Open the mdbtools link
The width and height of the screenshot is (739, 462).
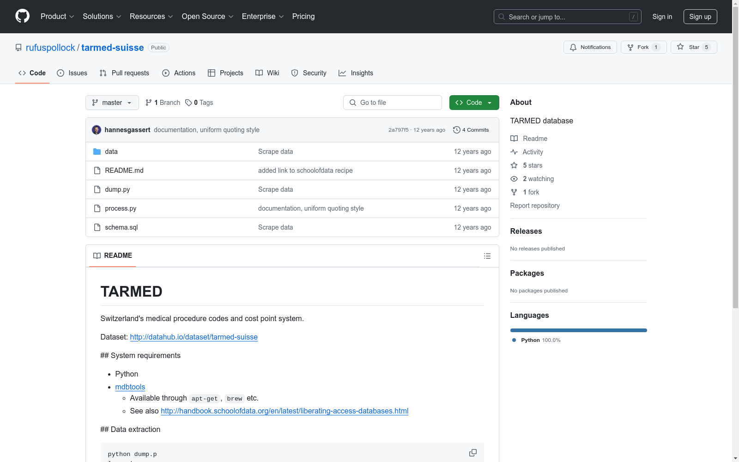click(130, 387)
